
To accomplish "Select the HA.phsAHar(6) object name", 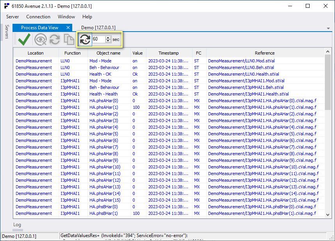I will (104, 140).
